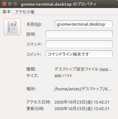Minimize the properties dialog
The height and width of the screenshot is (119, 118).
tap(10, 4)
